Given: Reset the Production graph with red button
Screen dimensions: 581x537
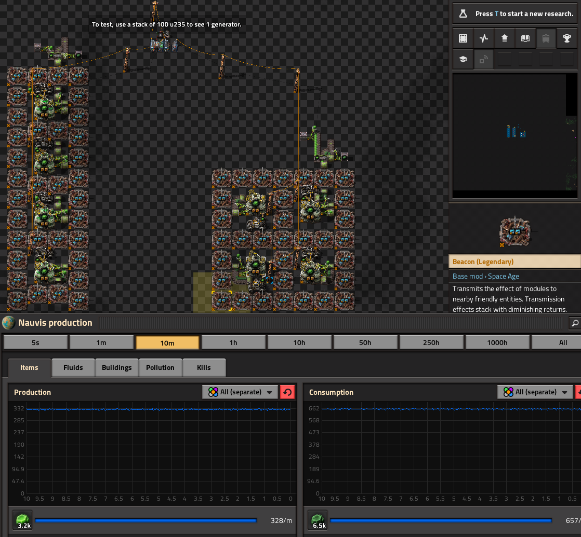Looking at the screenshot, I should tap(287, 392).
